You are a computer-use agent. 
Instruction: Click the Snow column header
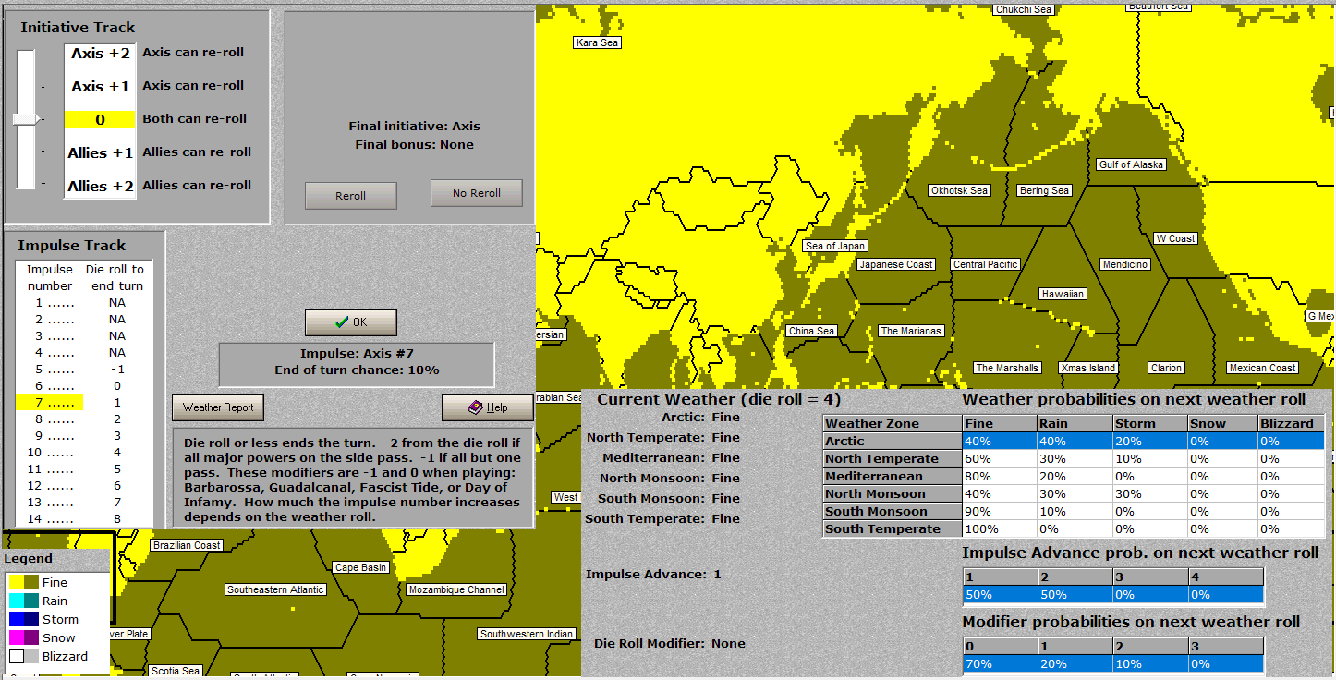[x=1222, y=423]
